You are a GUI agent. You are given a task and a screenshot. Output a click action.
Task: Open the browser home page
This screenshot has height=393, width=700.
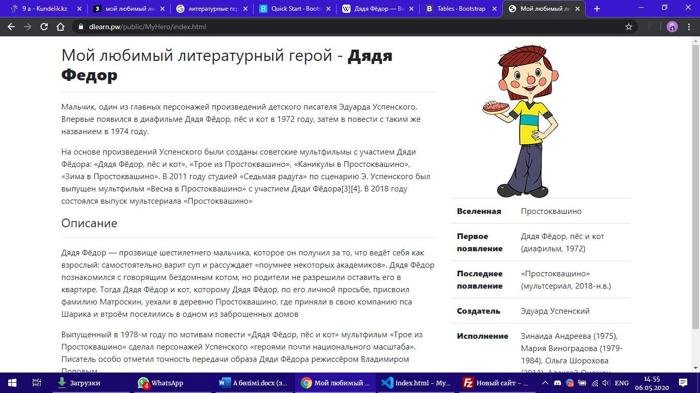coord(60,27)
